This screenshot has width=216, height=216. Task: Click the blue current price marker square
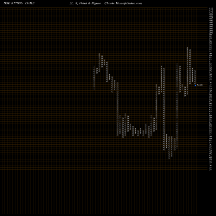click(x=195, y=85)
